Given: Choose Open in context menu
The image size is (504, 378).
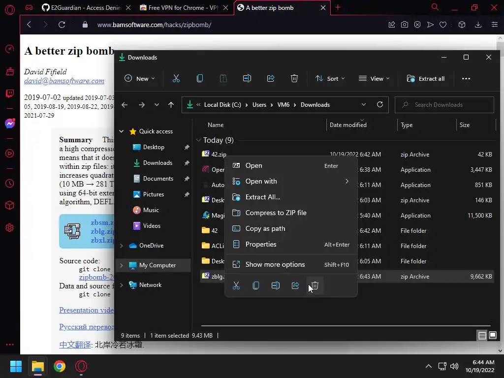Looking at the screenshot, I should coord(291,165).
